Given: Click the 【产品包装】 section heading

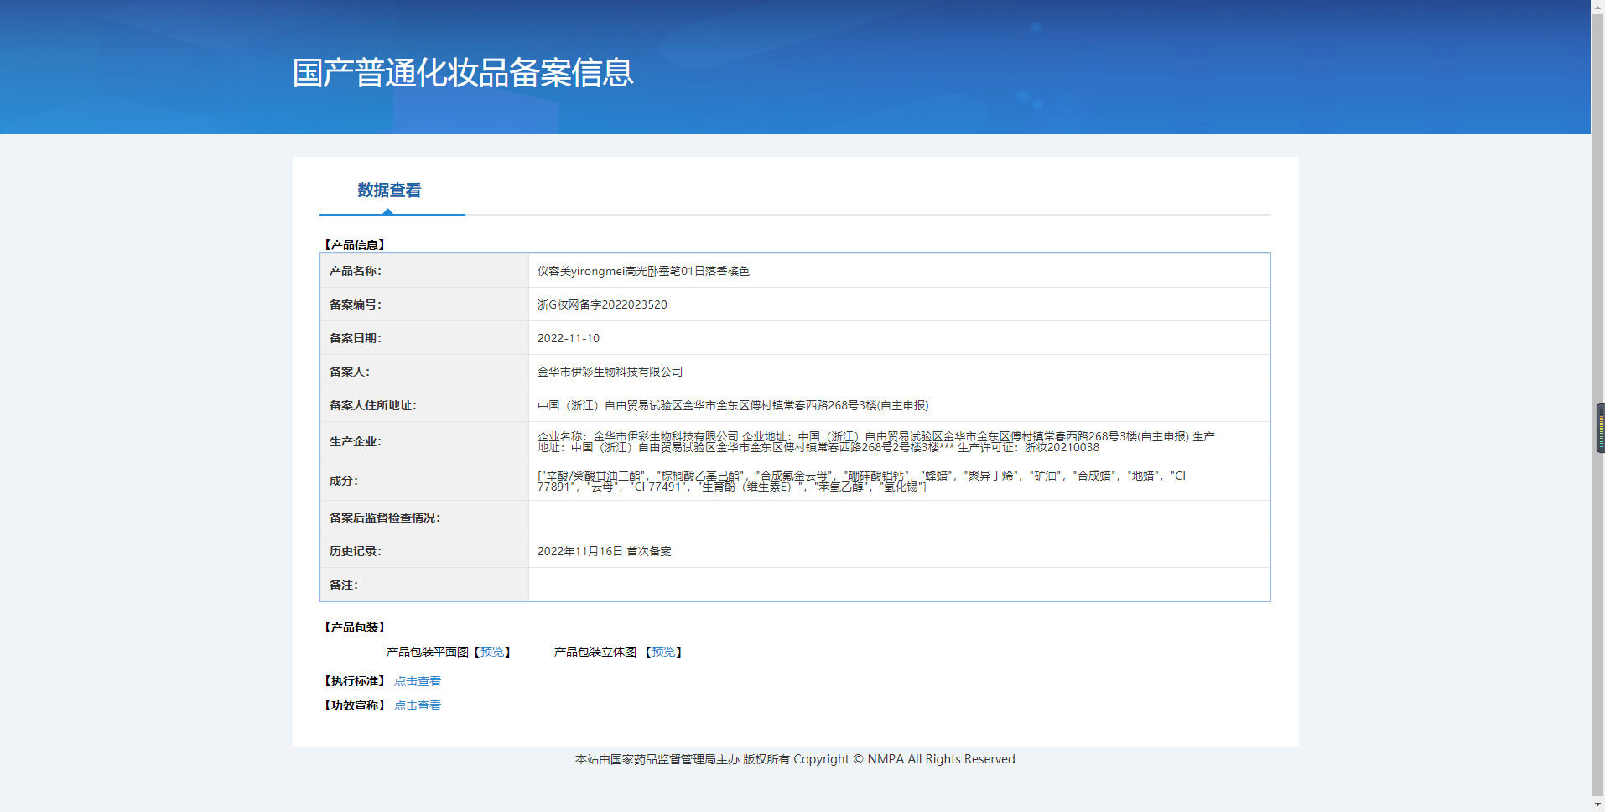Looking at the screenshot, I should (x=355, y=627).
